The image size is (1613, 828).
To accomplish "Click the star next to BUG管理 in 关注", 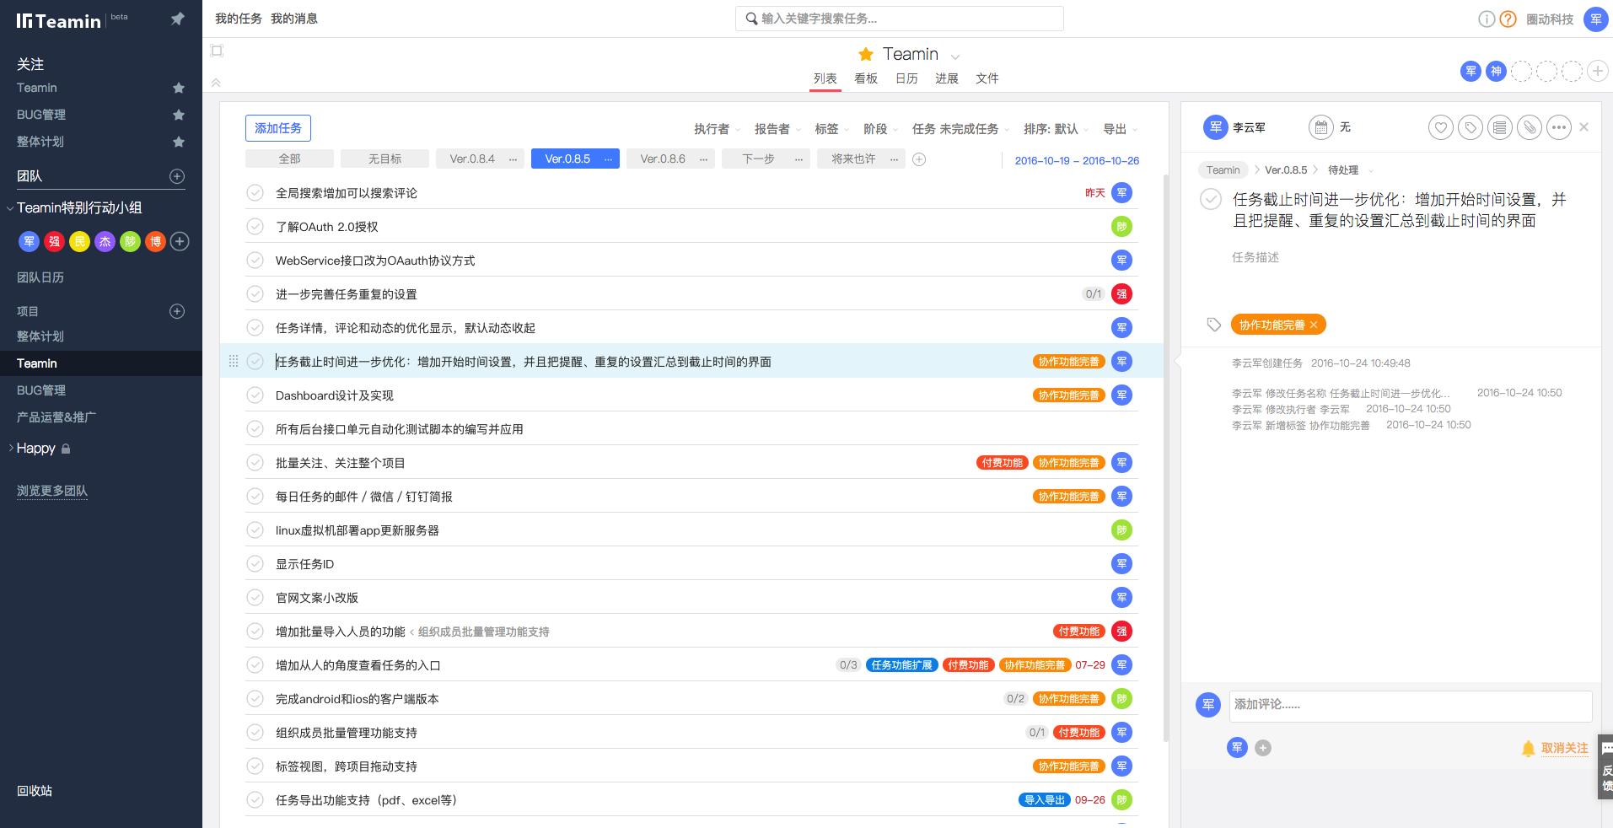I will 178,115.
